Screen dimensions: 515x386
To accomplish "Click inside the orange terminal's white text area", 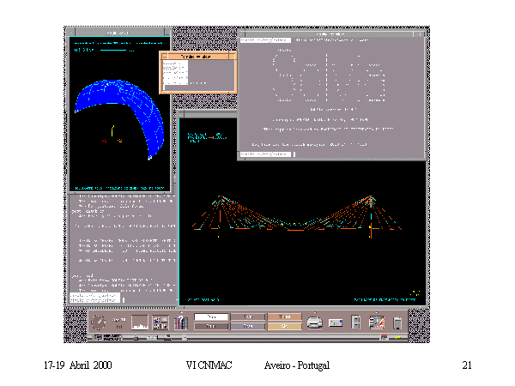I will [175, 73].
